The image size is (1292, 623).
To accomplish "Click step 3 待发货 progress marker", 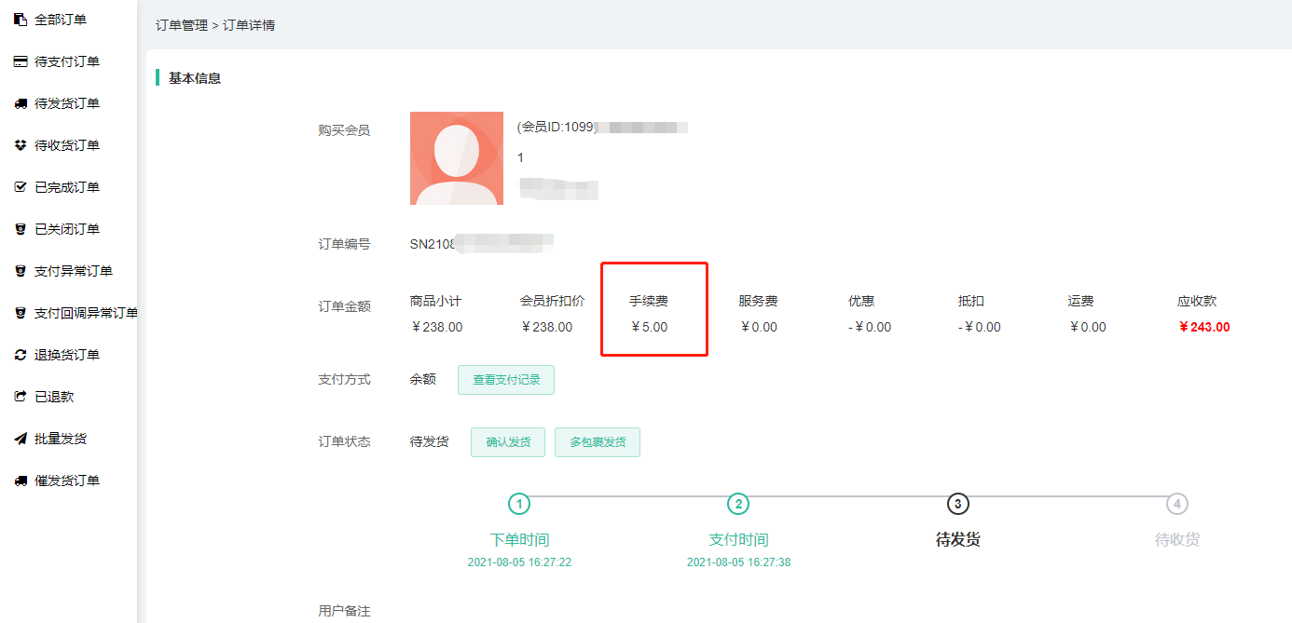I will [957, 504].
